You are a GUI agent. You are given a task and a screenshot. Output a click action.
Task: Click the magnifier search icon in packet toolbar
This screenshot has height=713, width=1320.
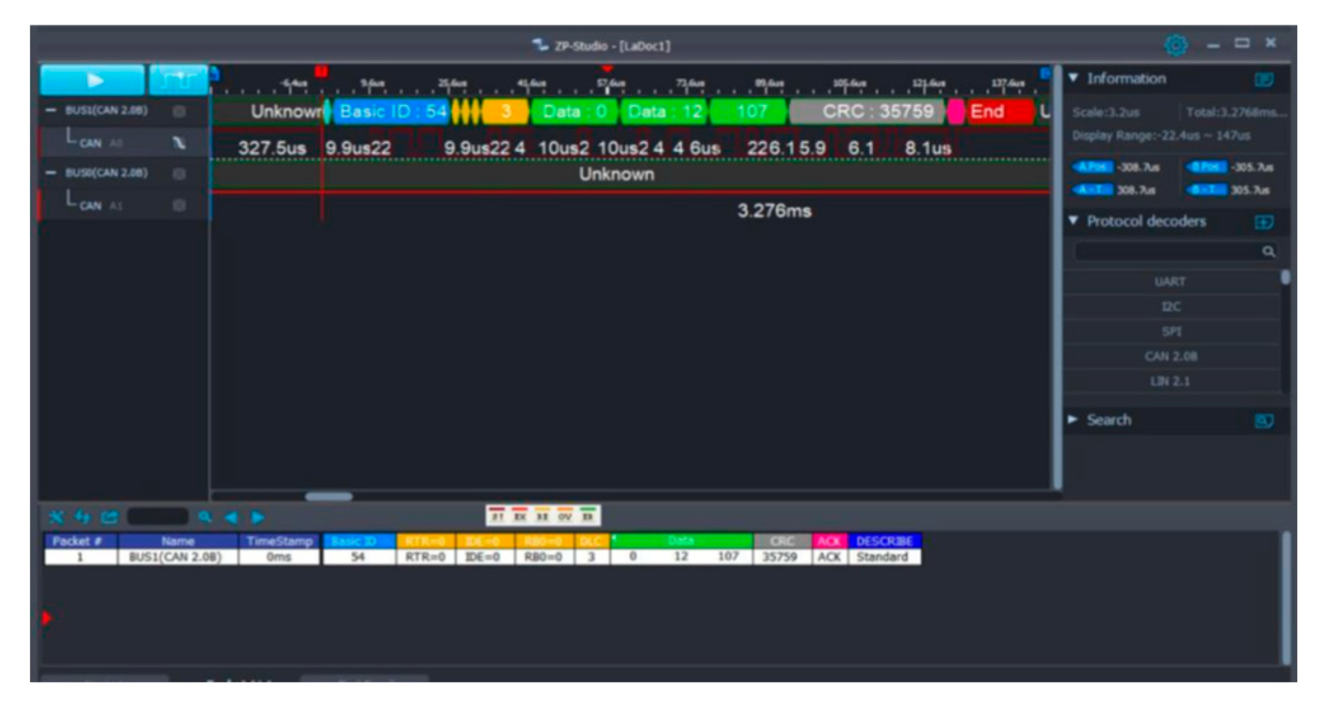(x=205, y=517)
